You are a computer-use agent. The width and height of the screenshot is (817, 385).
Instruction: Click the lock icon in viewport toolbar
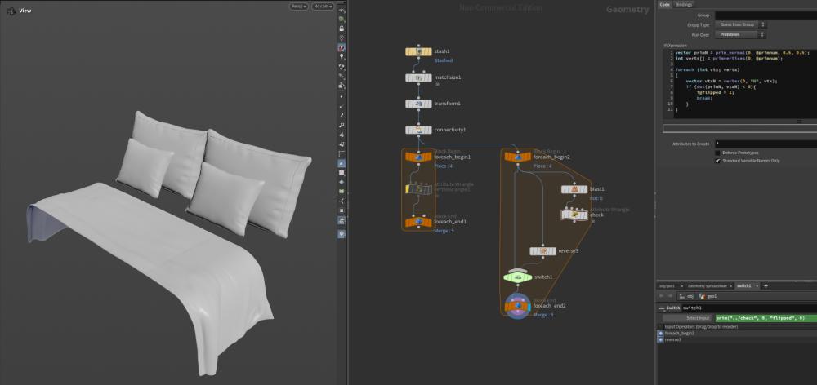pos(342,28)
